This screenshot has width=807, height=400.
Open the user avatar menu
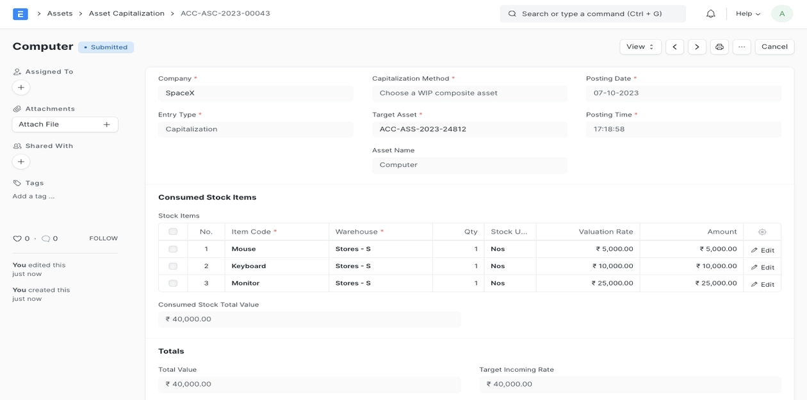[x=781, y=13]
